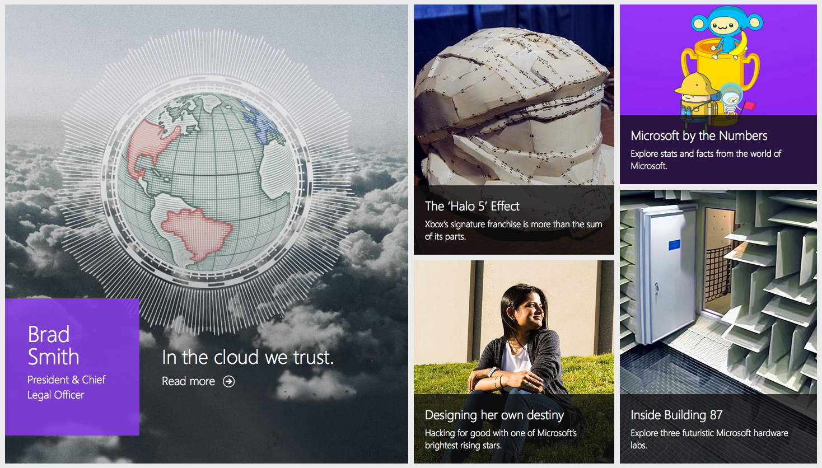The image size is (822, 468).
Task: Click the President & Chief Legal Officer text
Action: click(x=66, y=387)
